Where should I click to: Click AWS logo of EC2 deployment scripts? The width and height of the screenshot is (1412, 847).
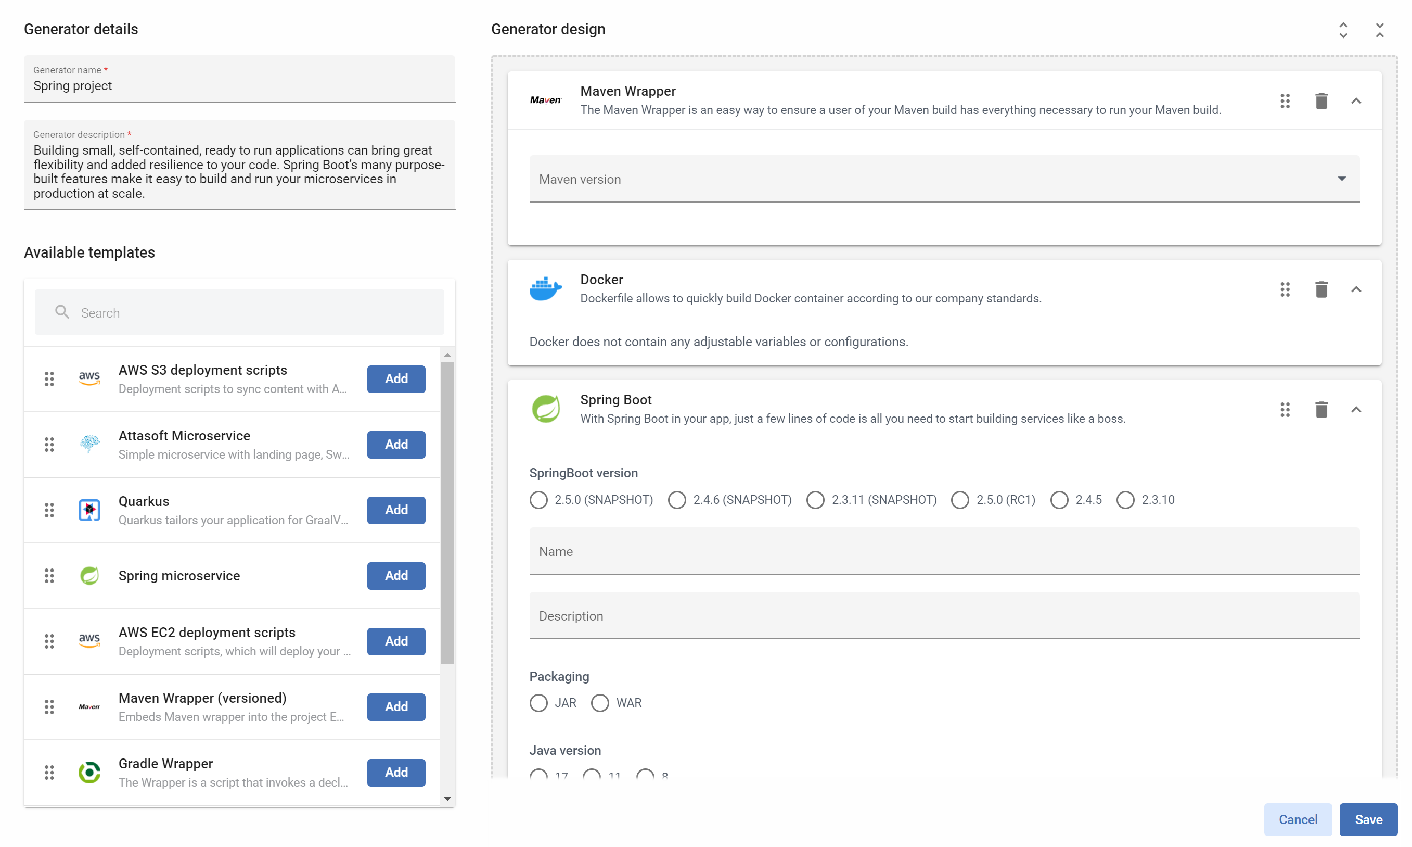click(89, 640)
